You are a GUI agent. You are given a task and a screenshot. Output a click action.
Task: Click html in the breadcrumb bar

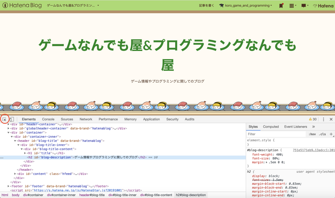(x=5, y=195)
